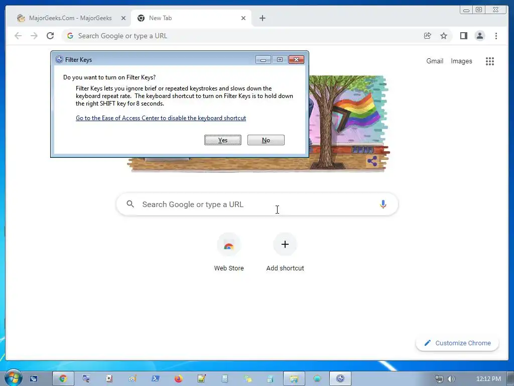This screenshot has width=514, height=386.
Task: Click Customize Chrome
Action: pos(457,343)
